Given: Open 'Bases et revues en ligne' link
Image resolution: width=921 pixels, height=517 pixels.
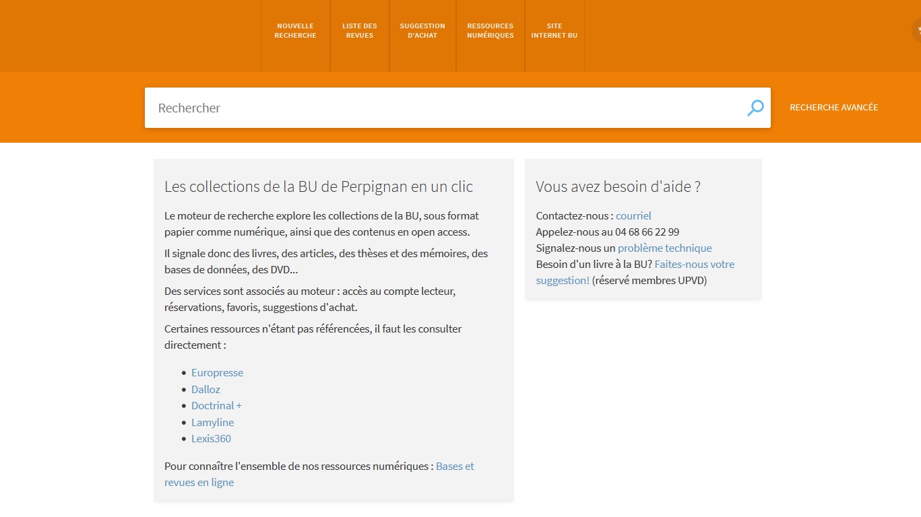Looking at the screenshot, I should (455, 467).
